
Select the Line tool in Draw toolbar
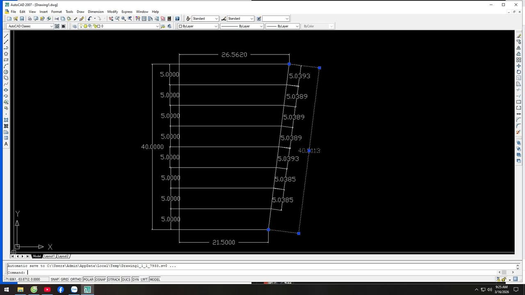pos(6,36)
